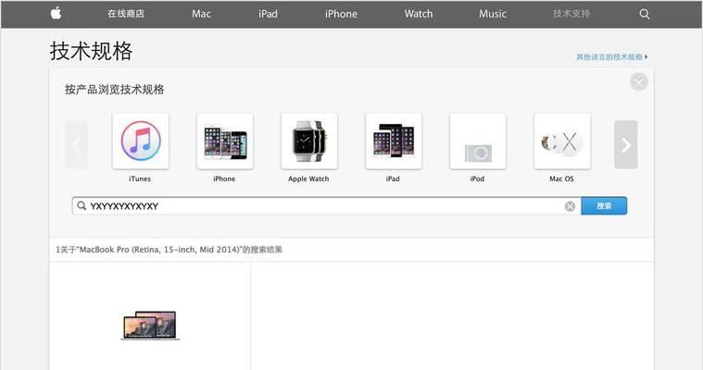Click the 技术规格 page heading

(x=91, y=51)
